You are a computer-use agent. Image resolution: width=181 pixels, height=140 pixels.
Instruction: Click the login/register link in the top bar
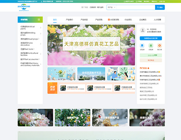pyautogui.click(x=48, y=2)
